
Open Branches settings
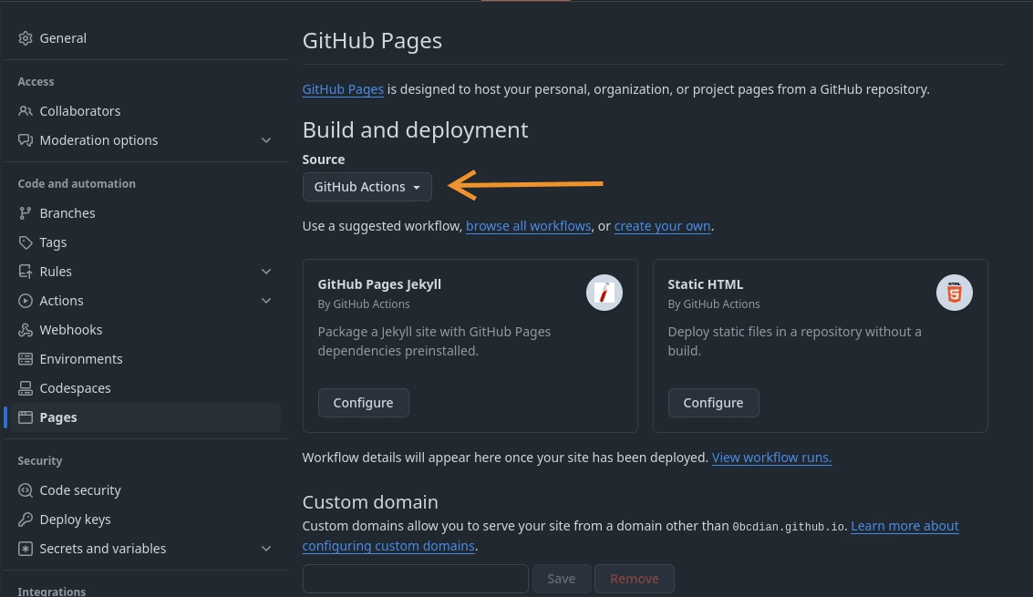[x=146, y=213]
